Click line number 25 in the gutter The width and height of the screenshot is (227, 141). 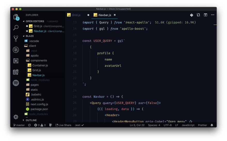click(75, 97)
